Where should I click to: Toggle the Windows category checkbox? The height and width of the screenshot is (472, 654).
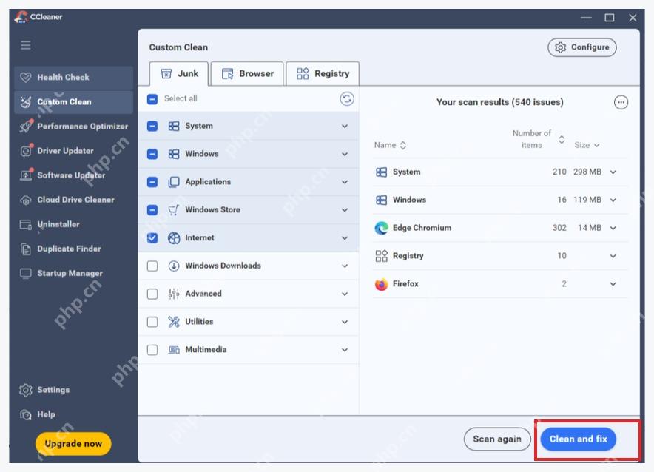click(x=152, y=154)
